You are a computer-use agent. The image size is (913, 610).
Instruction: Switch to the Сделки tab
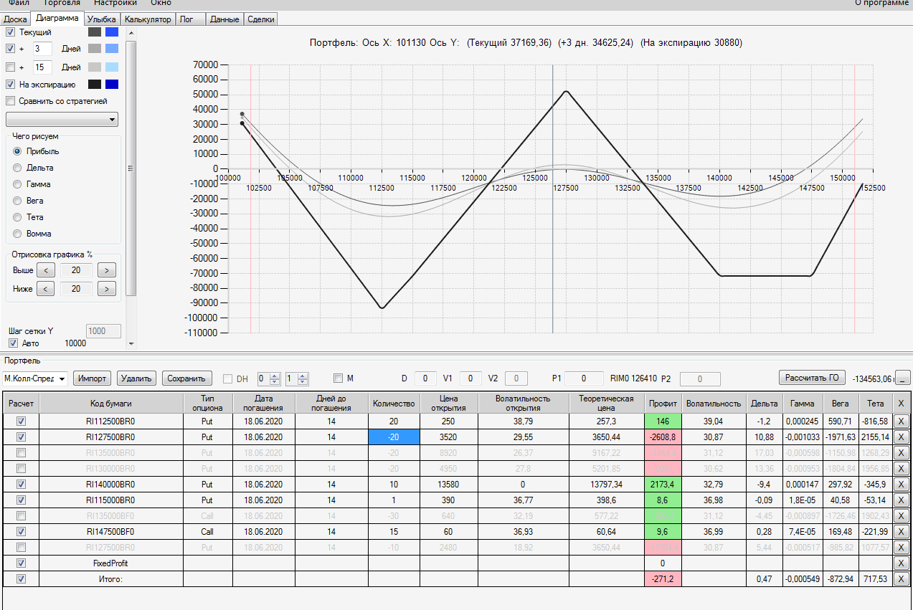tap(260, 19)
